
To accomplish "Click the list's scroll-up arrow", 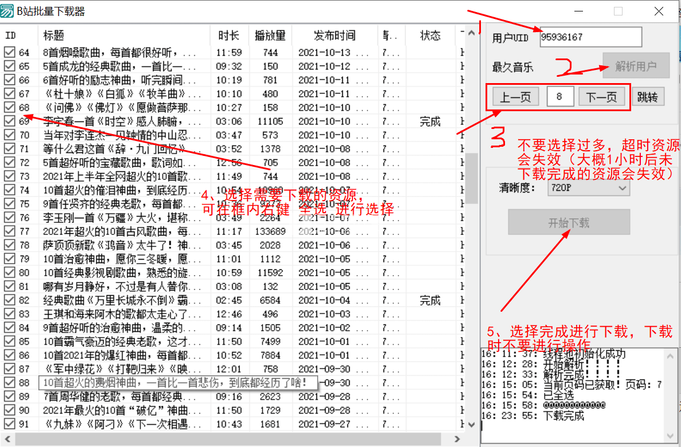I will (x=472, y=33).
